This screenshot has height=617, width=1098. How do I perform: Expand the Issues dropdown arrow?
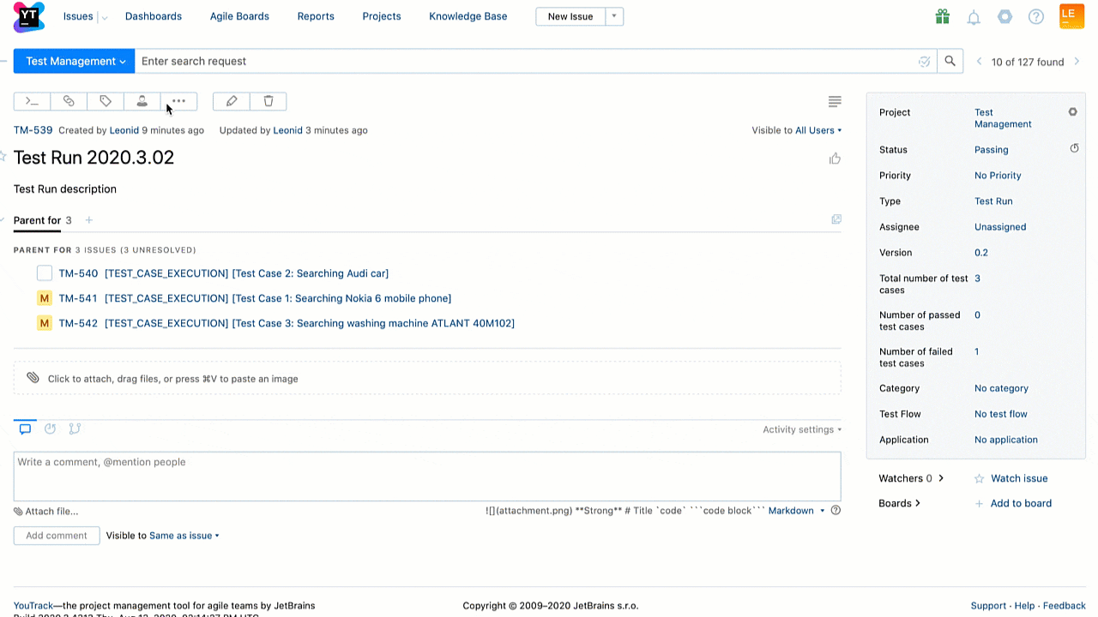point(104,17)
